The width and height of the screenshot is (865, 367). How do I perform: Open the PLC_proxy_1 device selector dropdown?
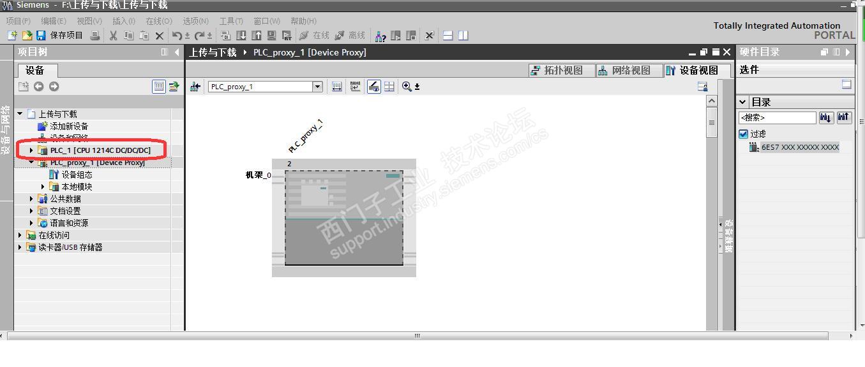coord(317,87)
